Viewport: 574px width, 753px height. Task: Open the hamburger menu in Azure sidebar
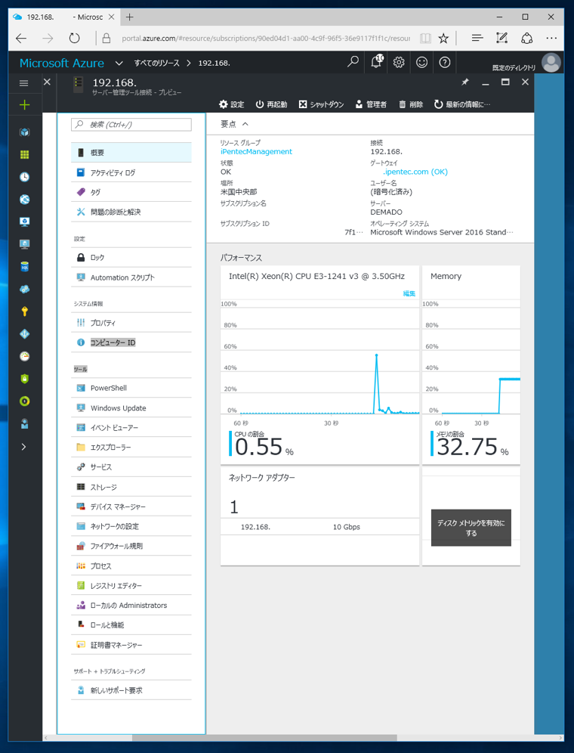pyautogui.click(x=23, y=83)
